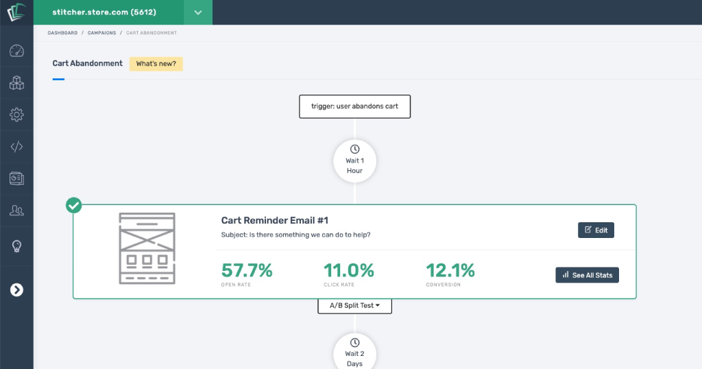Toggle the green checkmark on Cart Reminder Email

(x=73, y=205)
